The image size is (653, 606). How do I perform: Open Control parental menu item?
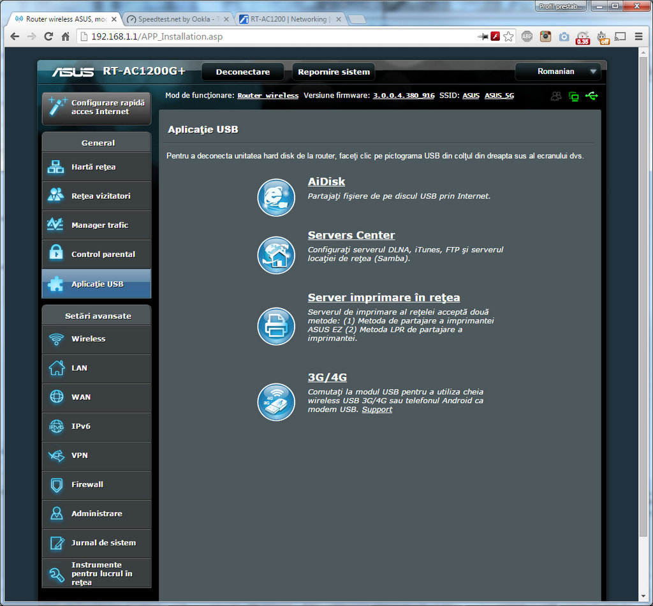[96, 254]
